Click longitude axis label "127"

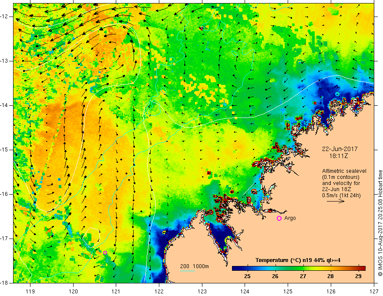click(x=374, y=291)
